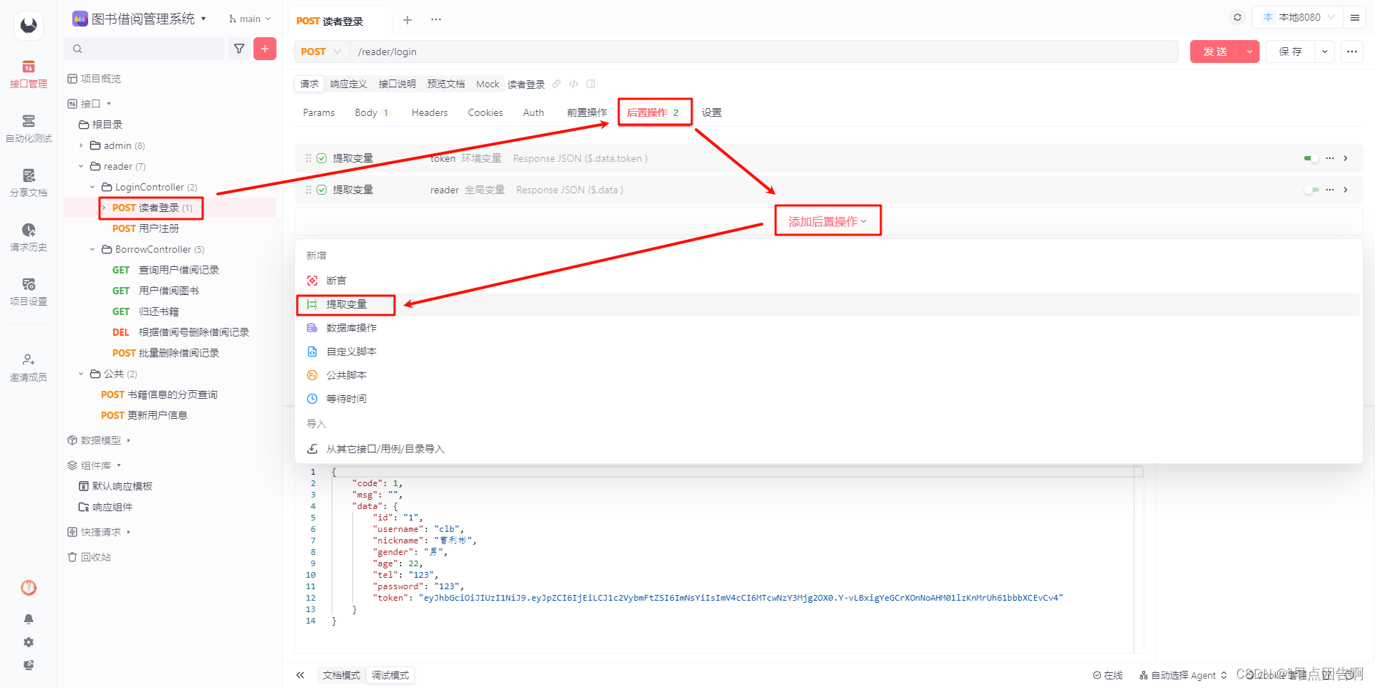The width and height of the screenshot is (1375, 688).
Task: Open a new tab with the plus icon
Action: (x=407, y=20)
